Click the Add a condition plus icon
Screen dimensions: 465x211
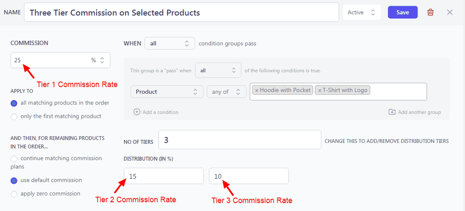(x=137, y=112)
